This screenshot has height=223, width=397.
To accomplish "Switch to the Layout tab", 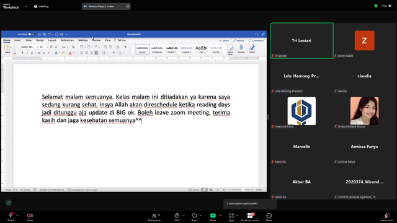I will coord(52,40).
